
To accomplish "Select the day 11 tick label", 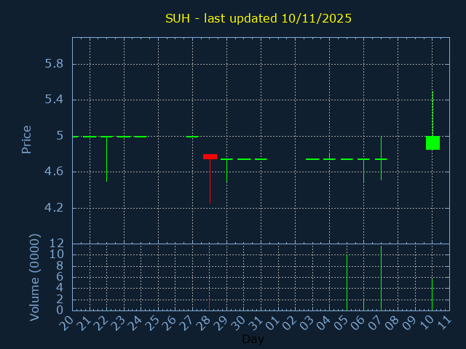I will (x=443, y=321).
